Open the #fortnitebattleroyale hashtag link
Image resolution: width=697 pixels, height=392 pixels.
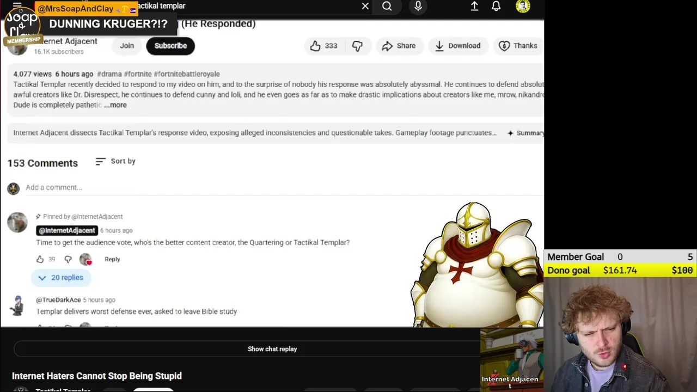tap(187, 74)
